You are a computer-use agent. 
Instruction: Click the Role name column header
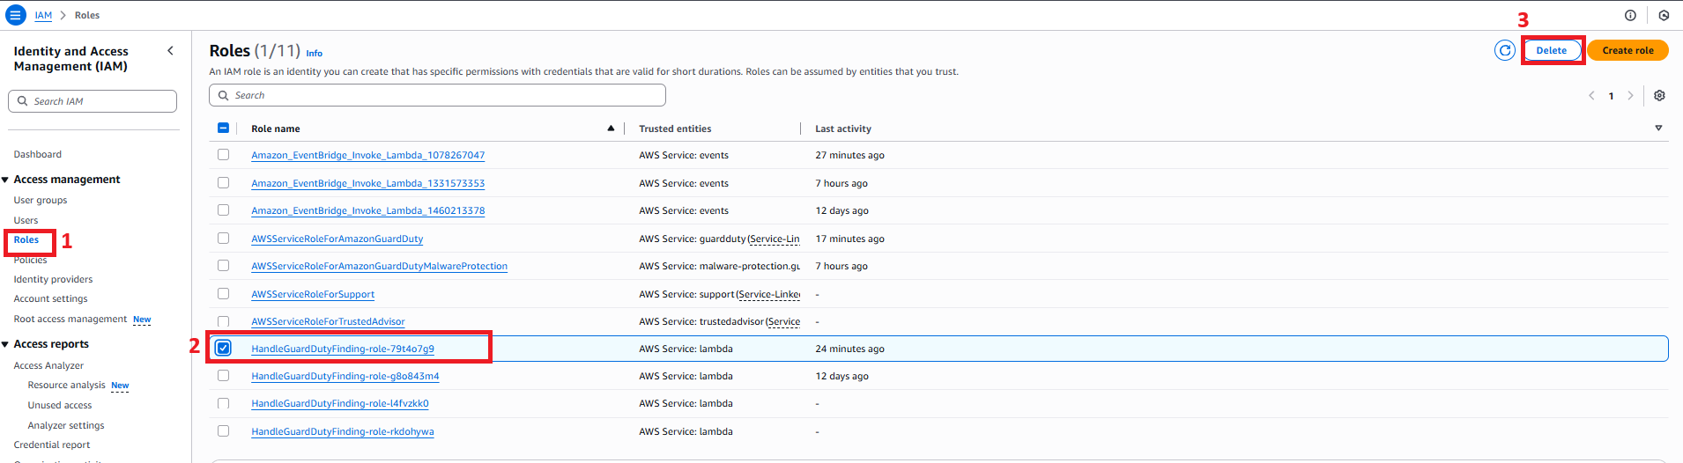[276, 129]
